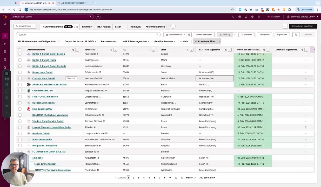321x187 pixels.
Task: Open the extensions puzzle icon in Chrome
Action: click(x=290, y=10)
